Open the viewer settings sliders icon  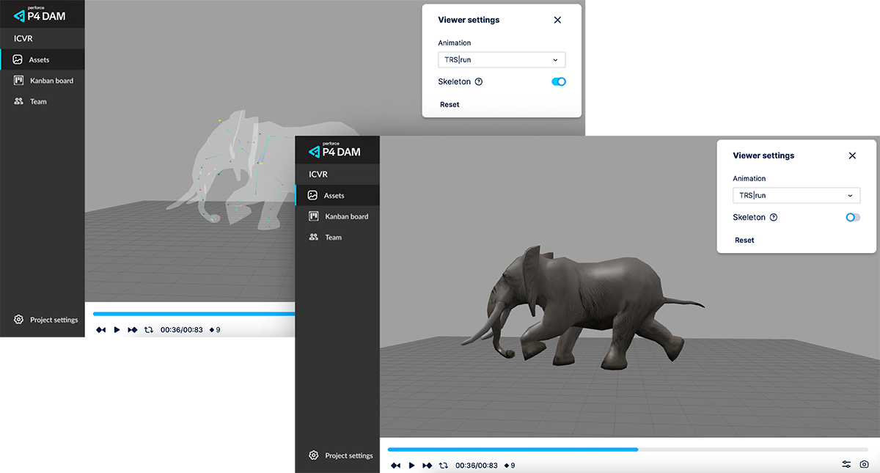846,465
